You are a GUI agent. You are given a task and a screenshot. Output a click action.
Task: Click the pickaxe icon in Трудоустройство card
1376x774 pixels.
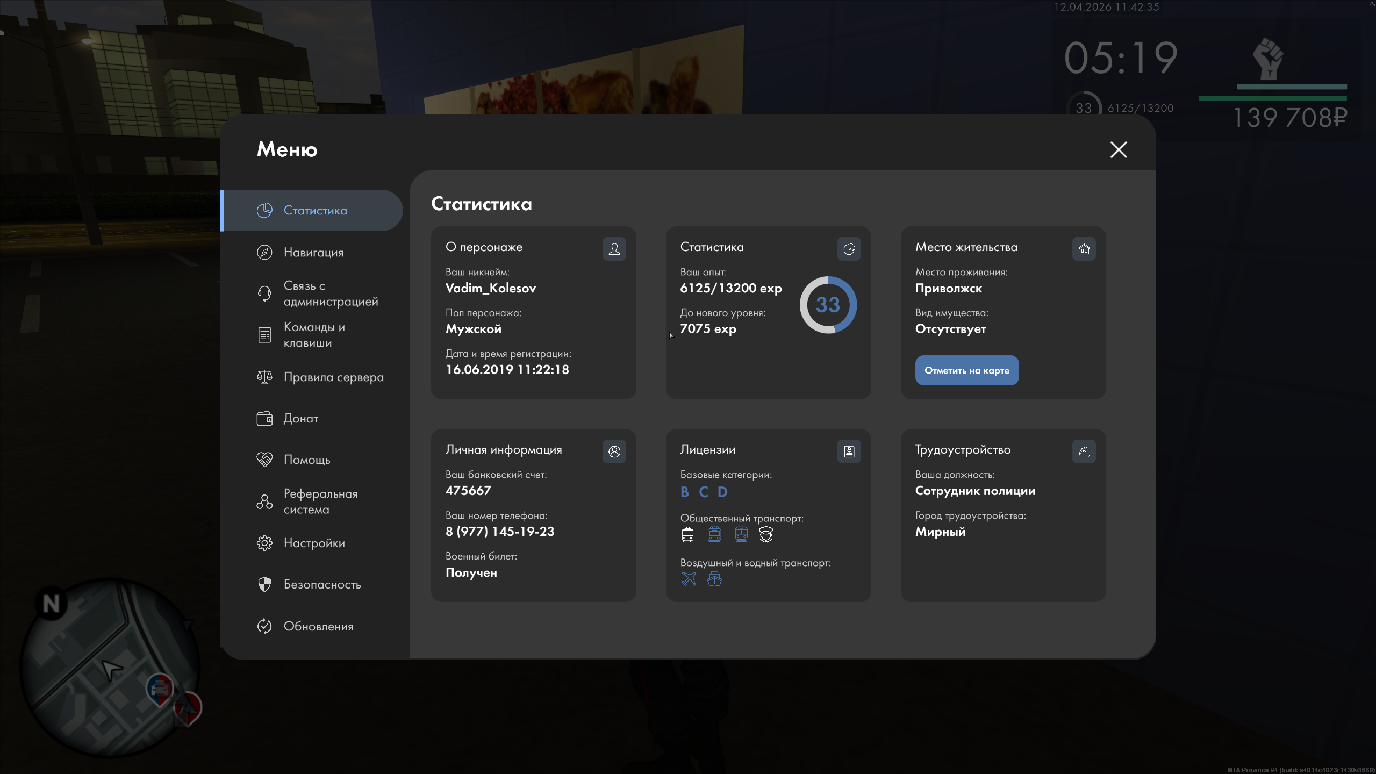tap(1084, 451)
